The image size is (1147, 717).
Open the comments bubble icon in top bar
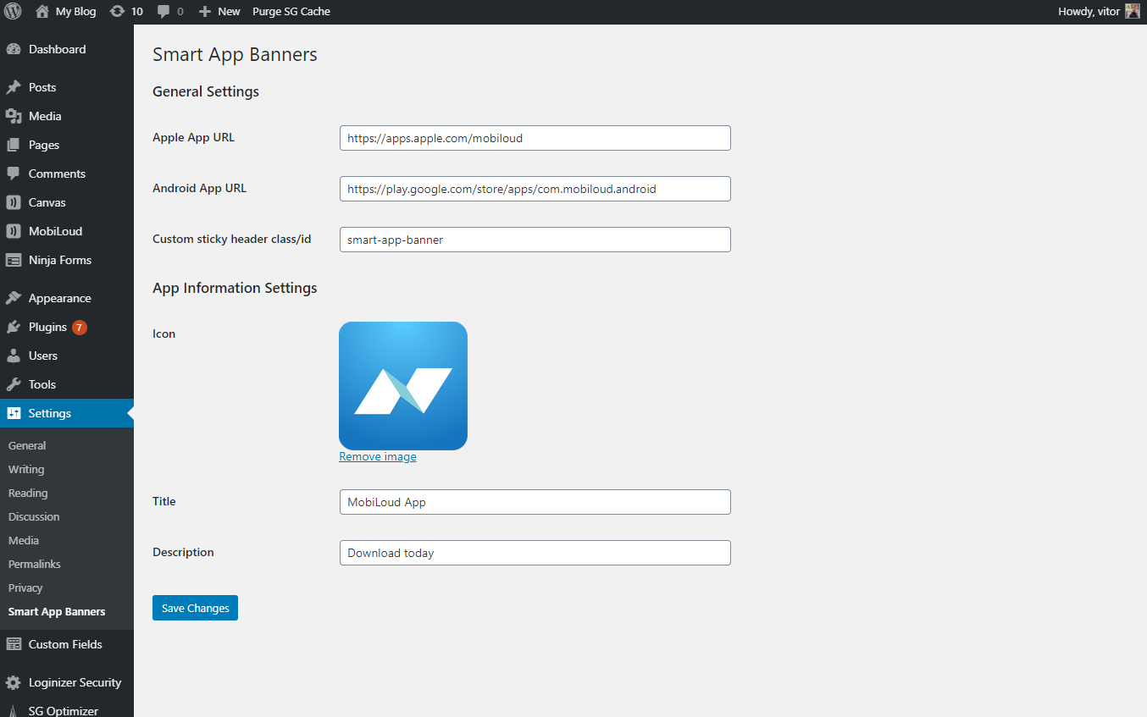[163, 12]
